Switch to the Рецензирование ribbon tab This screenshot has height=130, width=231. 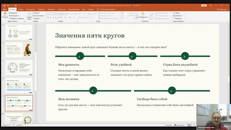[x=74, y=9]
